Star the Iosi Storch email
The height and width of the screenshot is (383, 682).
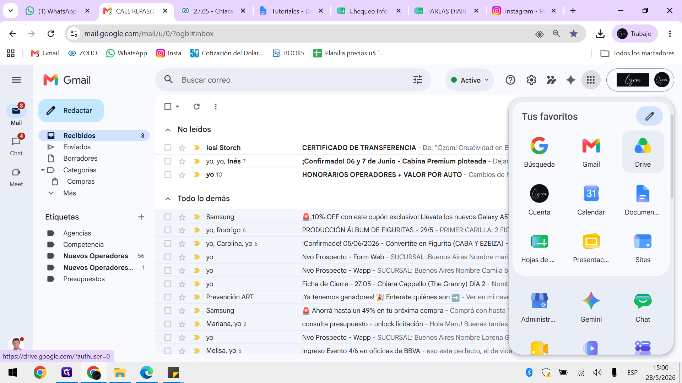click(x=182, y=148)
